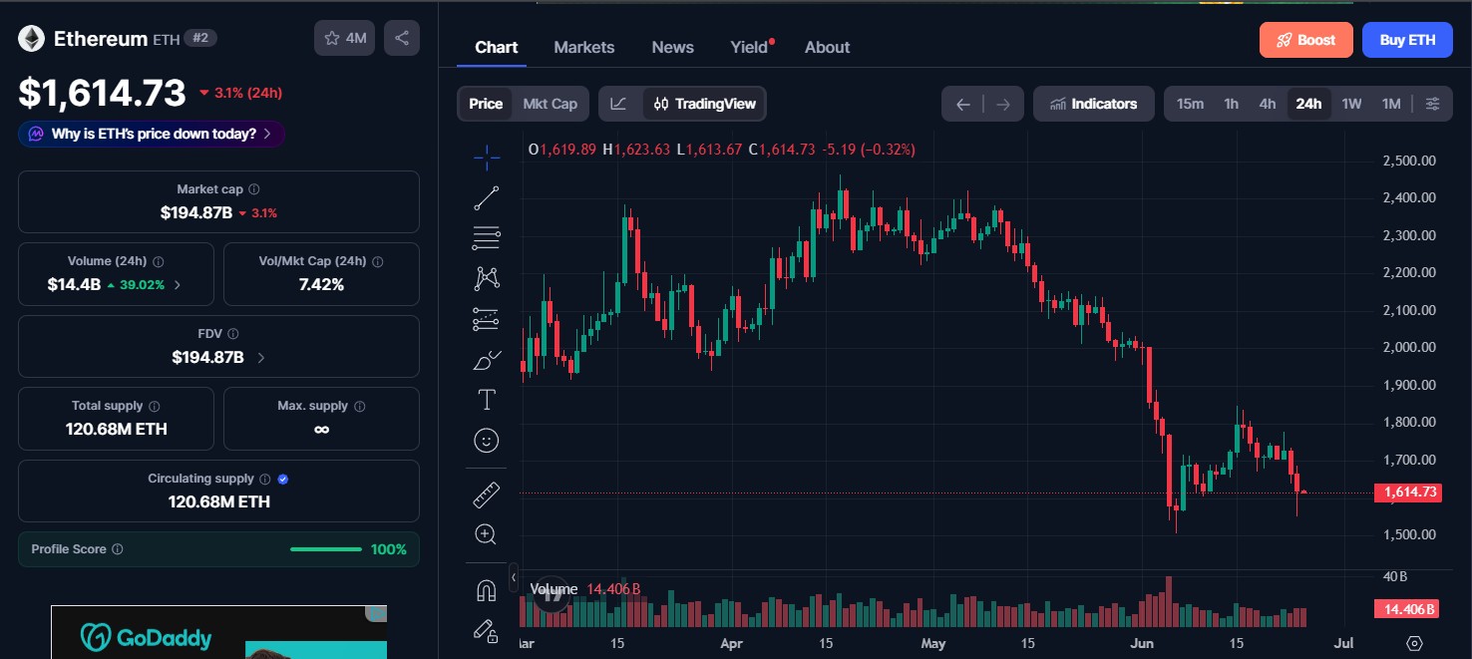The width and height of the screenshot is (1472, 659).
Task: Click the Profile Score 100% progress bar
Action: 325,549
